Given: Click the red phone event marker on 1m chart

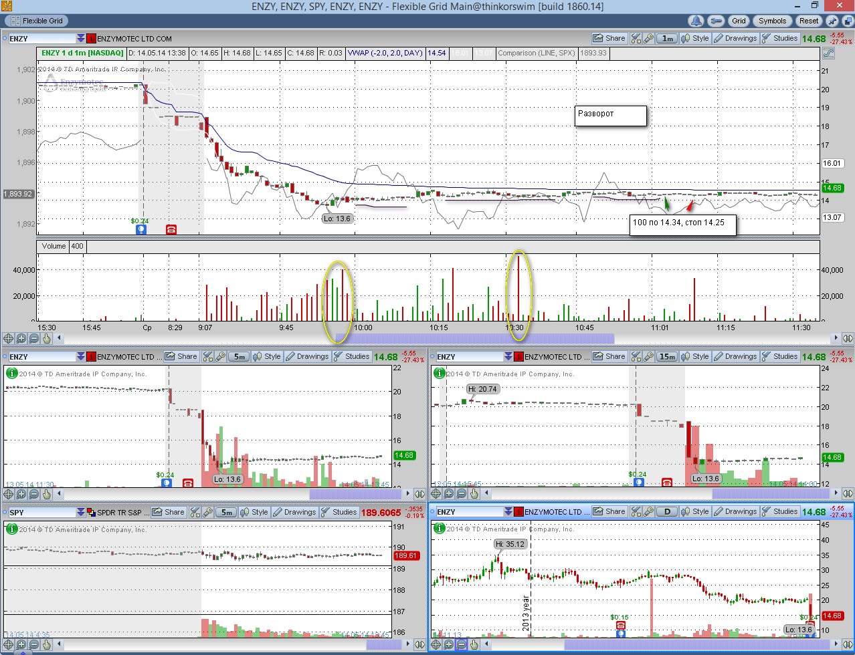Looking at the screenshot, I should (x=171, y=229).
